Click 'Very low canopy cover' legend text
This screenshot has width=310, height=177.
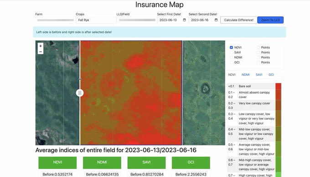point(254,103)
